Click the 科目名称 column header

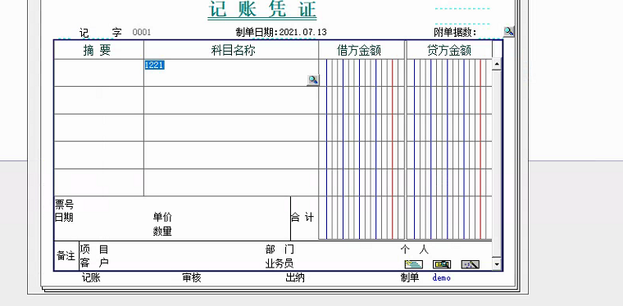pyautogui.click(x=231, y=50)
